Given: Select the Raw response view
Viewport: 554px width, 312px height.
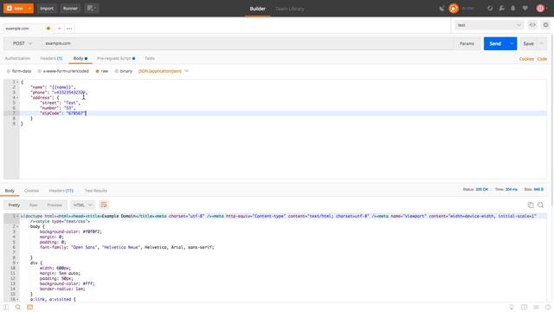Looking at the screenshot, I should point(33,205).
